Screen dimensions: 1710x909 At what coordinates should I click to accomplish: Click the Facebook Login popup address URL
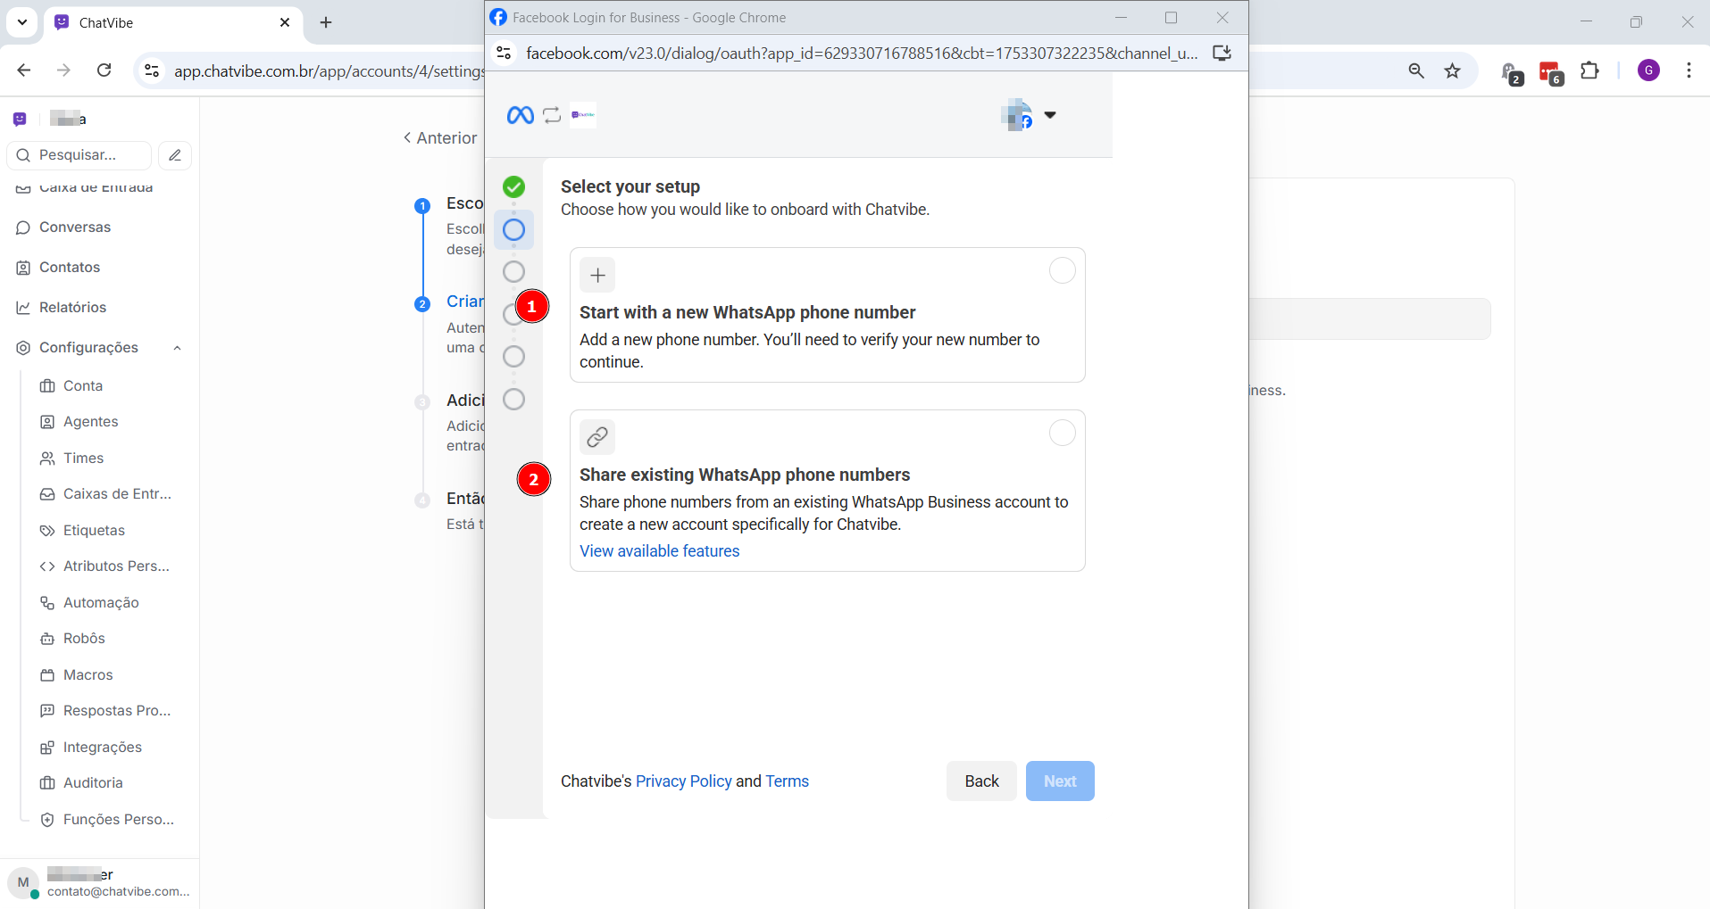[862, 54]
